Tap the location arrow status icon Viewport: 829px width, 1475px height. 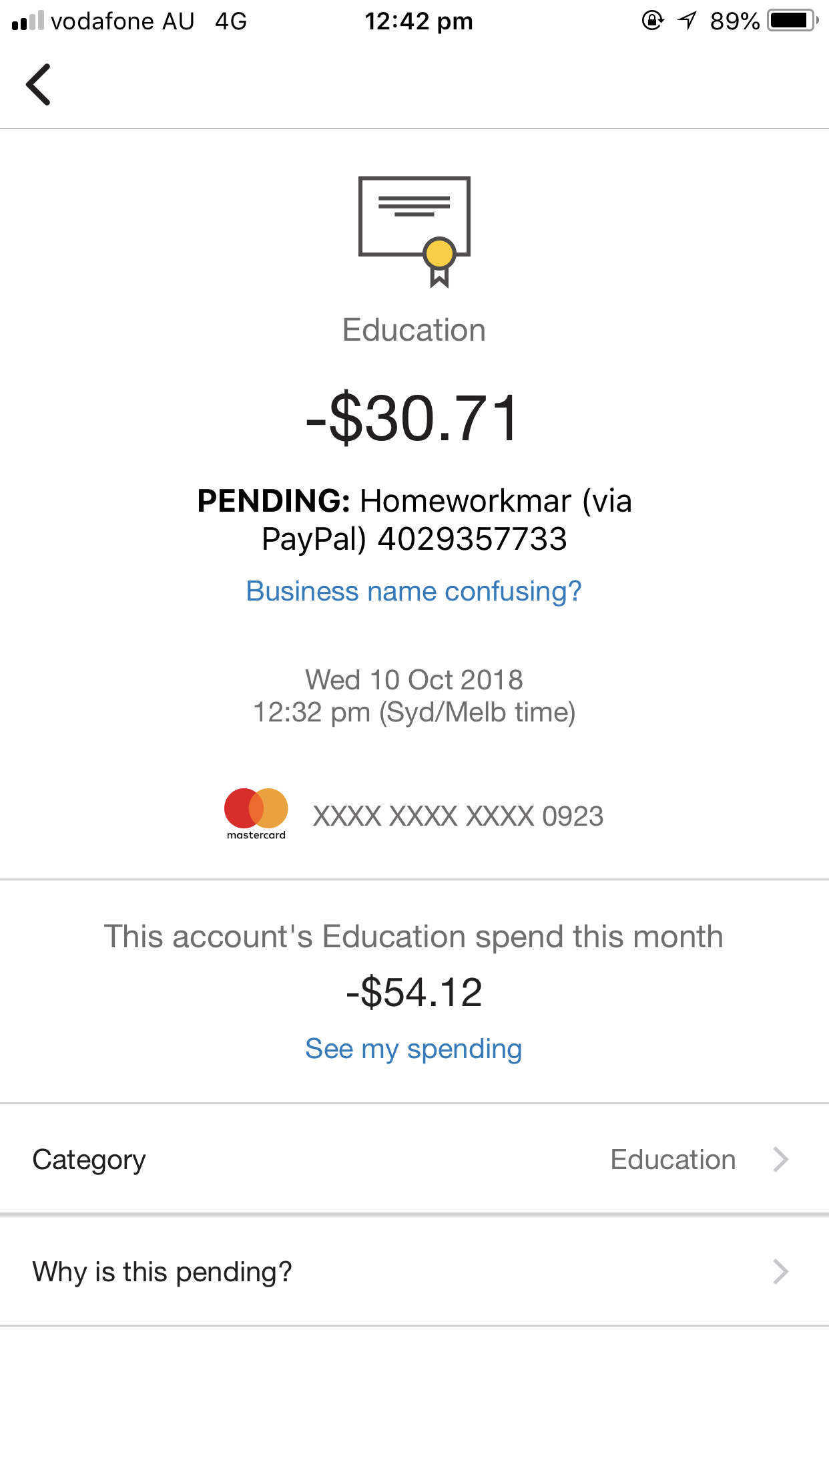687,21
